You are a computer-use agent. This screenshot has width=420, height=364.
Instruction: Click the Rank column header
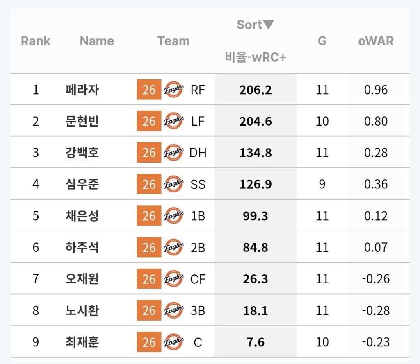pos(36,41)
